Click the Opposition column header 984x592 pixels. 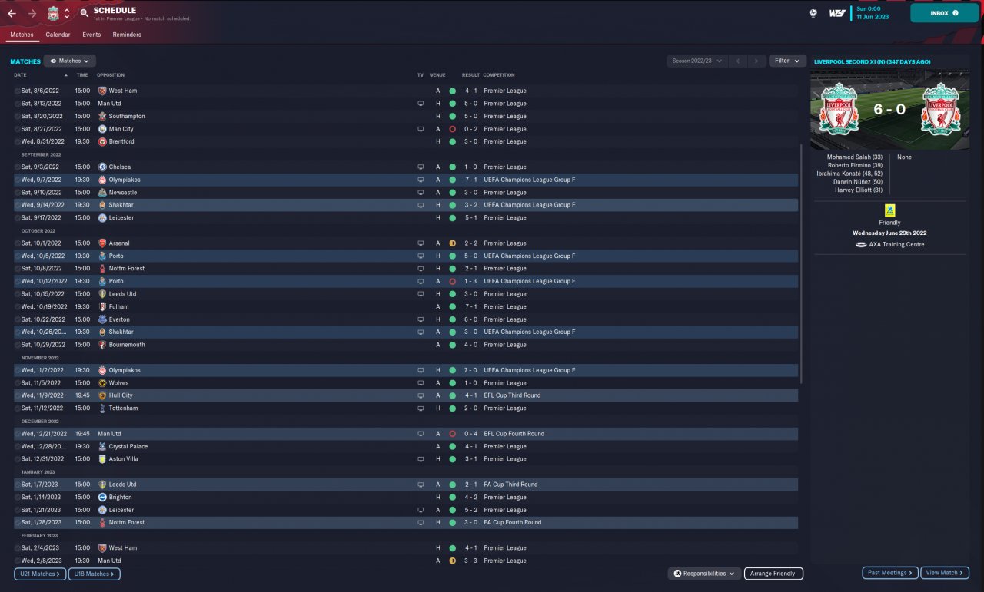point(111,75)
